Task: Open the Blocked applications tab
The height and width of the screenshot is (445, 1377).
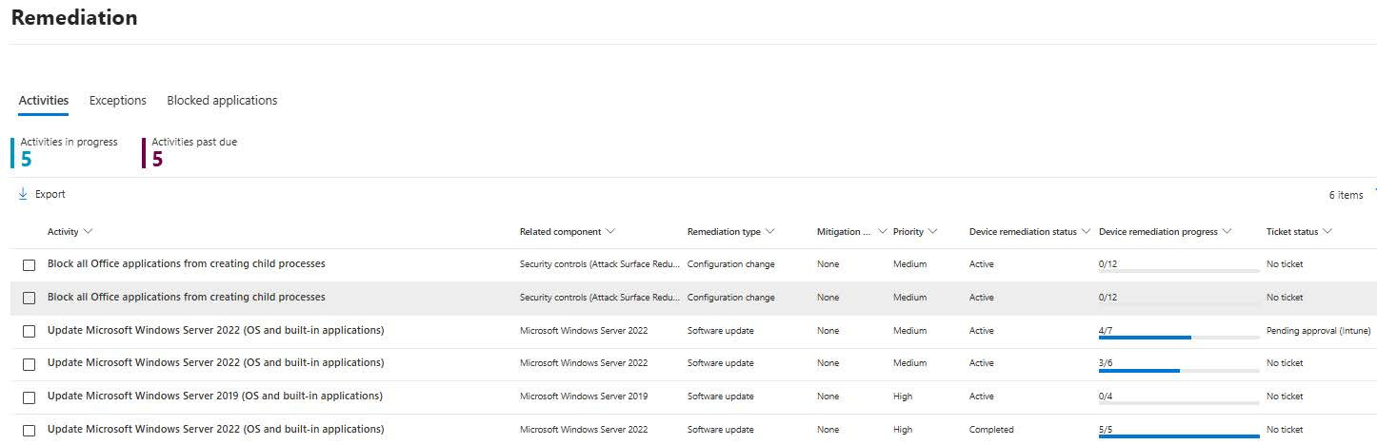Action: coord(222,100)
